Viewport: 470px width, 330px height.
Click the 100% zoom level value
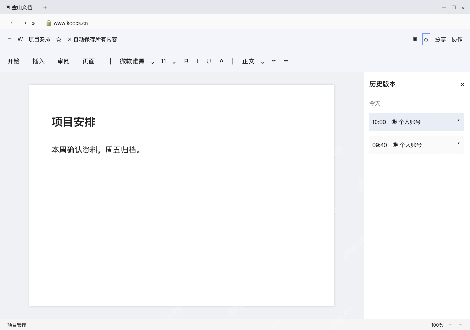(x=437, y=325)
